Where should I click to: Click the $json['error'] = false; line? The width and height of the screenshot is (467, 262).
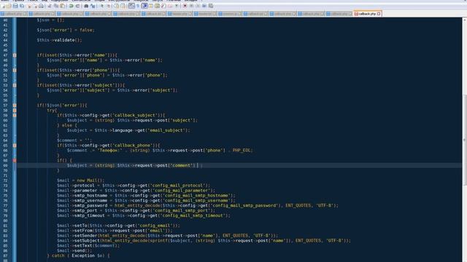click(x=66, y=30)
